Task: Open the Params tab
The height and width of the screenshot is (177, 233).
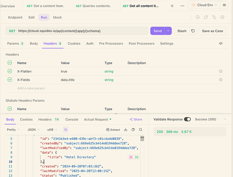Action: [x=15, y=44]
